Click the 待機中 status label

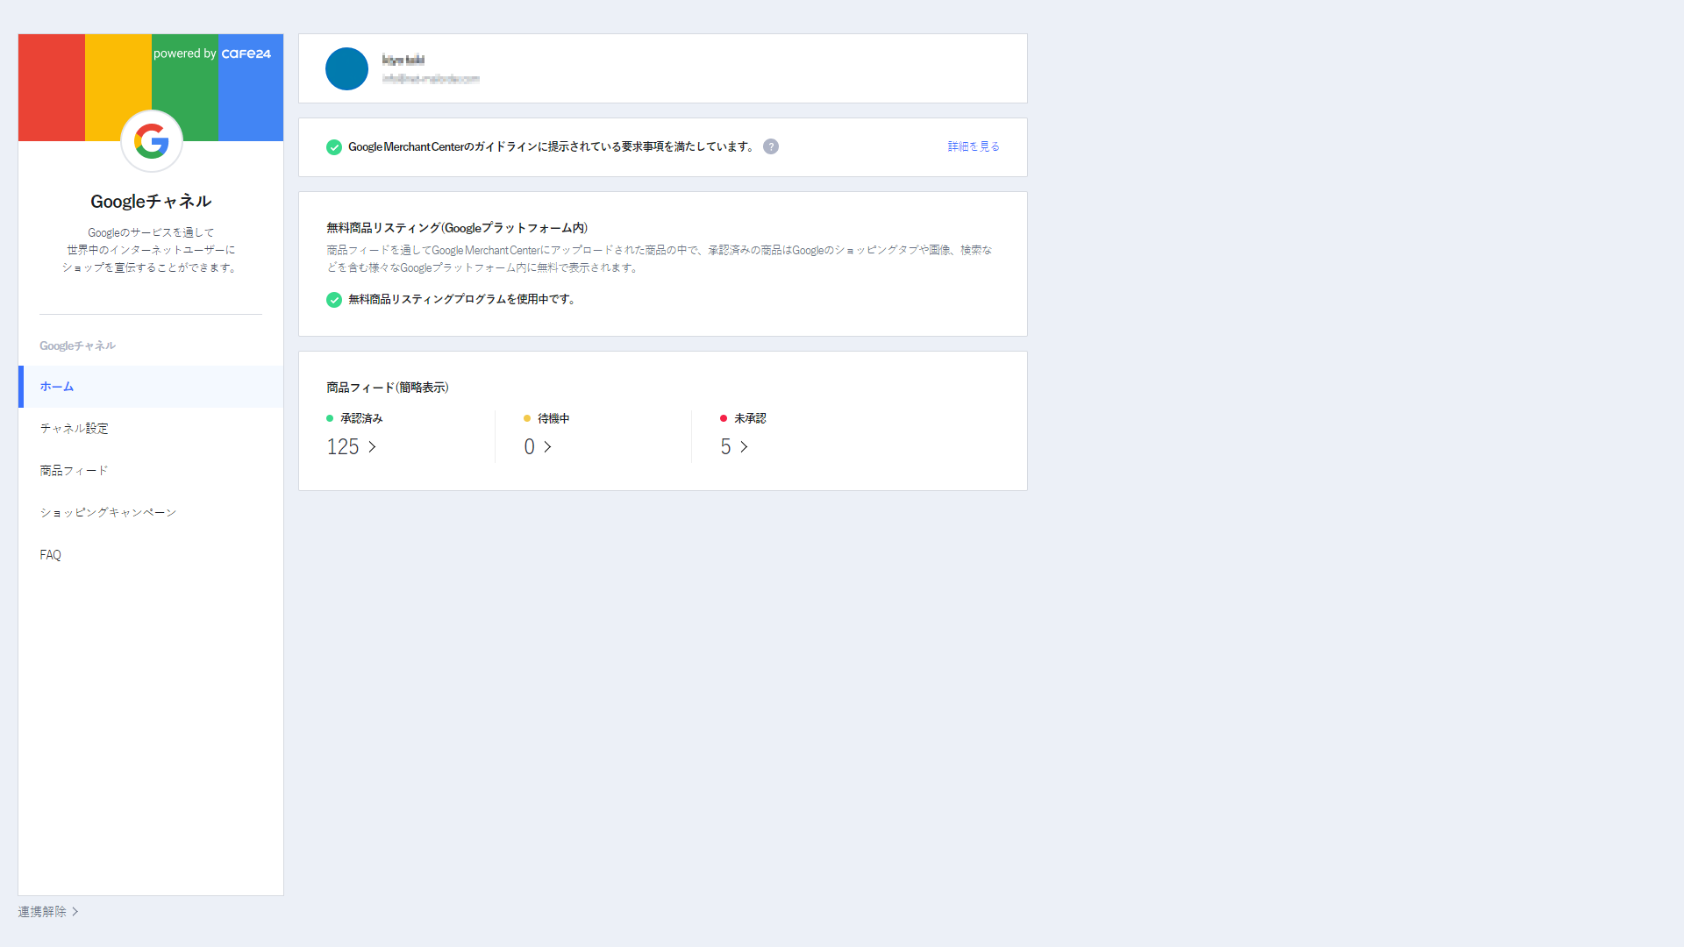pos(553,419)
